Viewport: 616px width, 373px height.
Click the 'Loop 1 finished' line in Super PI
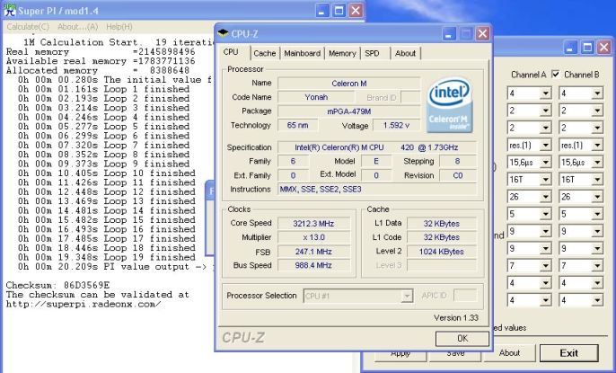point(104,89)
